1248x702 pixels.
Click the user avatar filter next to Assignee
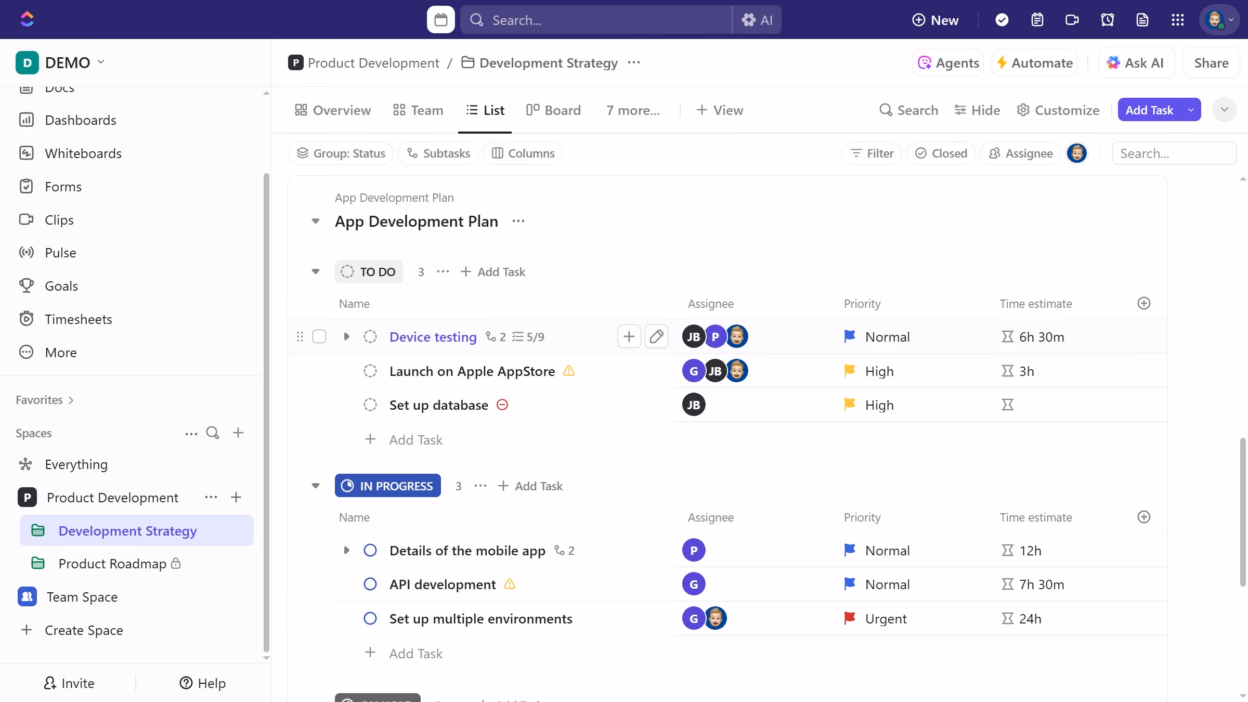coord(1076,153)
